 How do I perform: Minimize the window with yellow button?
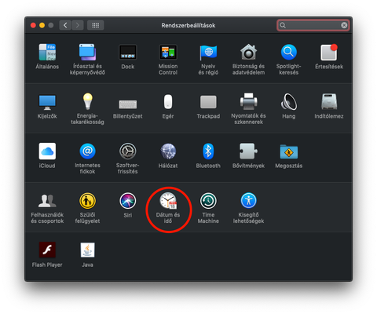[x=42, y=25]
